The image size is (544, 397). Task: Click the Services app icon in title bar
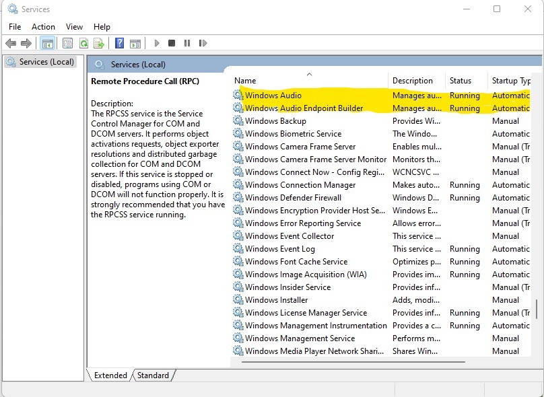(13, 9)
